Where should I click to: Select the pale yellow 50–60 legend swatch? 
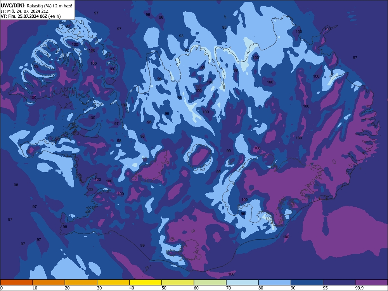point(178,282)
